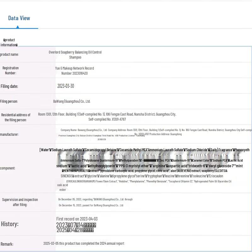
Task: Open the Data View tab
Action: [x=19, y=18]
